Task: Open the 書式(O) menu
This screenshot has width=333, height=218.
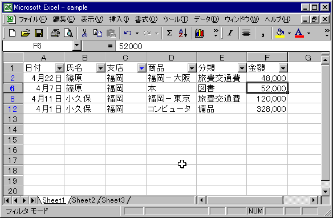Action: pyautogui.click(x=146, y=19)
